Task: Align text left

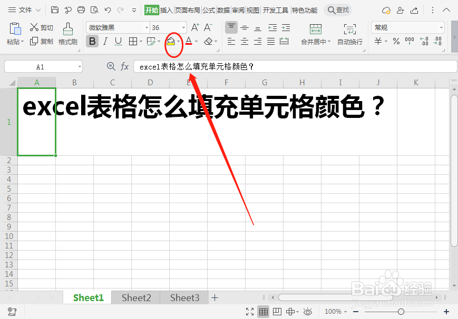Action: (231, 42)
